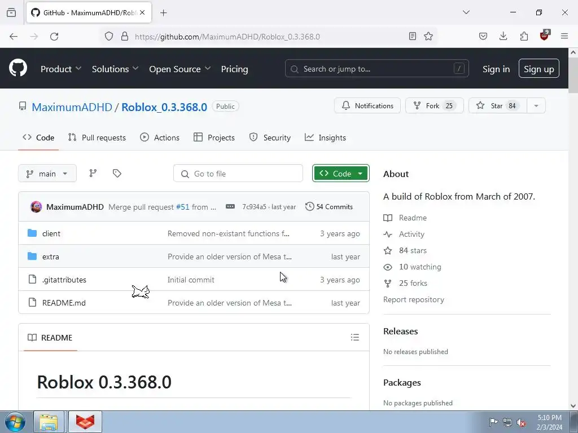Click the tracking protection shield icon
The width and height of the screenshot is (578, 433).
click(x=109, y=37)
